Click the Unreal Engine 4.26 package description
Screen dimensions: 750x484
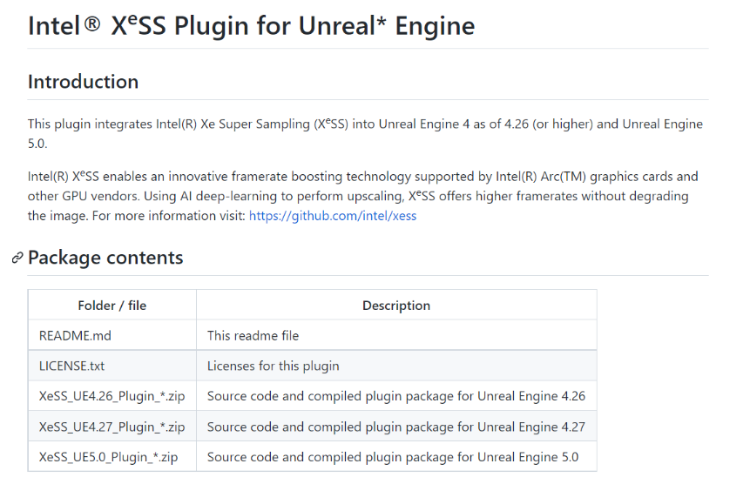396,396
